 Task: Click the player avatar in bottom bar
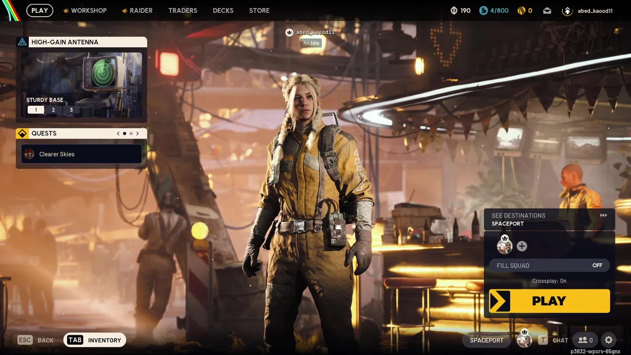525,339
